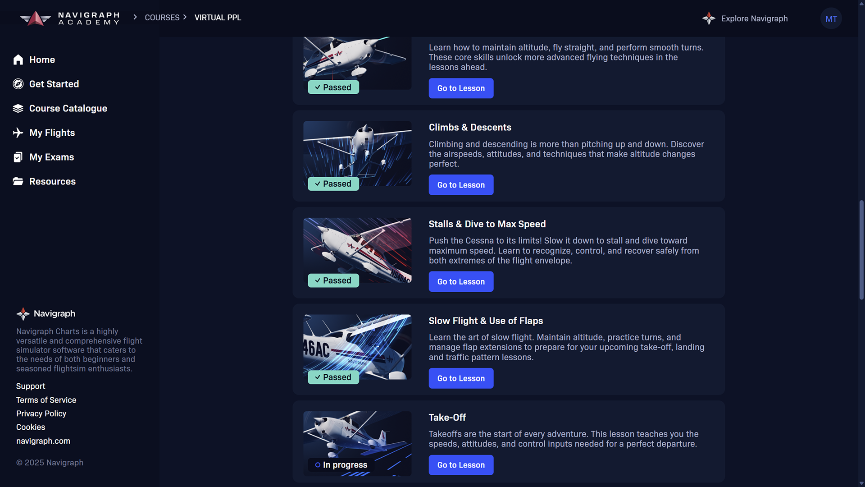The image size is (865, 487).
Task: Click the Navigraph Academy logo
Action: pyautogui.click(x=70, y=18)
